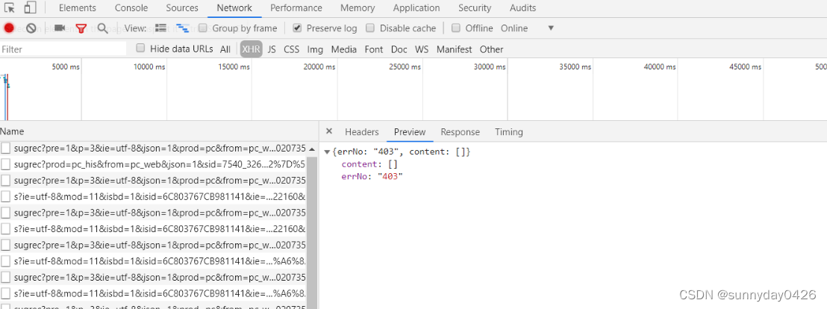This screenshot has height=309, width=827.
Task: Select the Network tab
Action: (x=234, y=8)
